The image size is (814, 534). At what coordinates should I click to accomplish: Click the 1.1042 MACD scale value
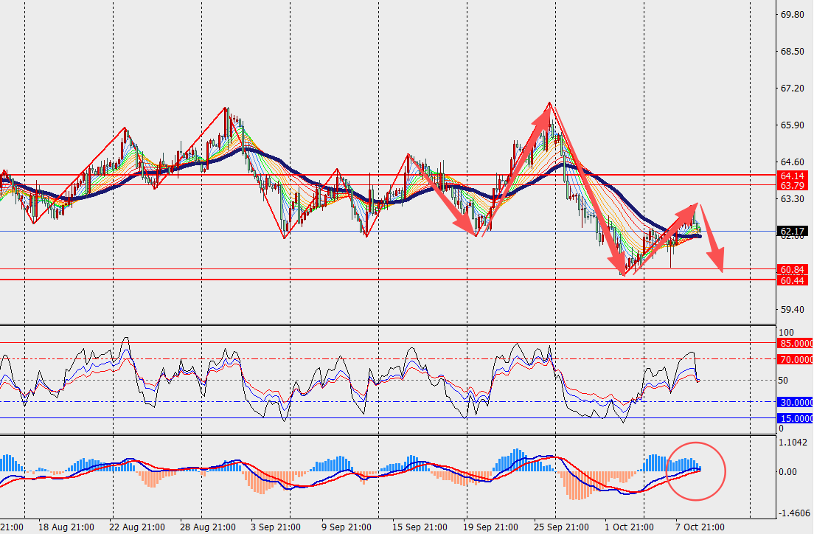tap(793, 442)
